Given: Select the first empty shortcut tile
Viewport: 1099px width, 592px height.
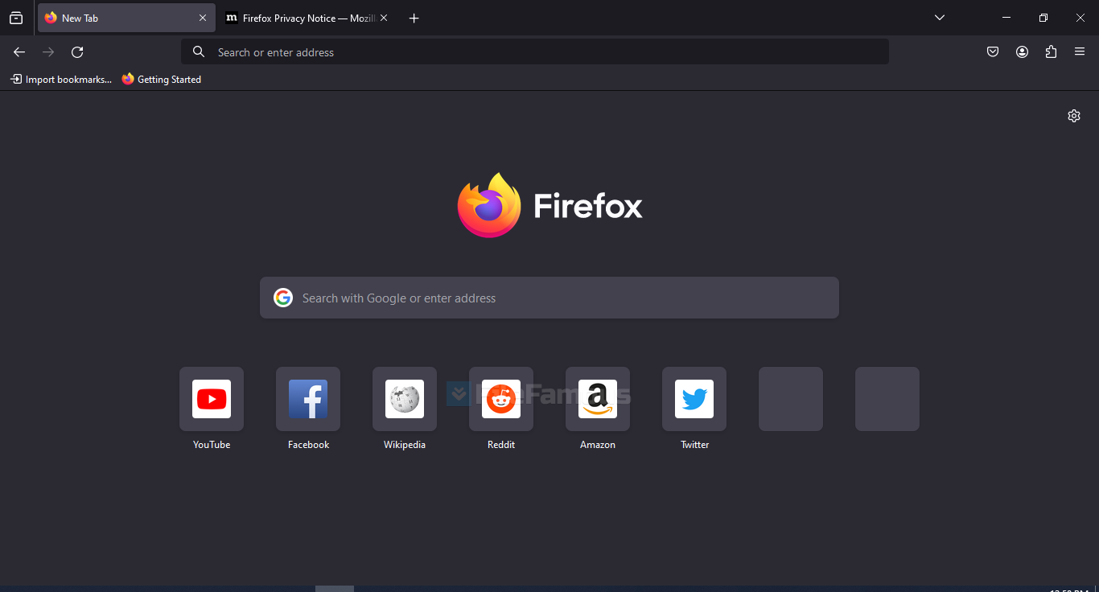Looking at the screenshot, I should [x=791, y=399].
